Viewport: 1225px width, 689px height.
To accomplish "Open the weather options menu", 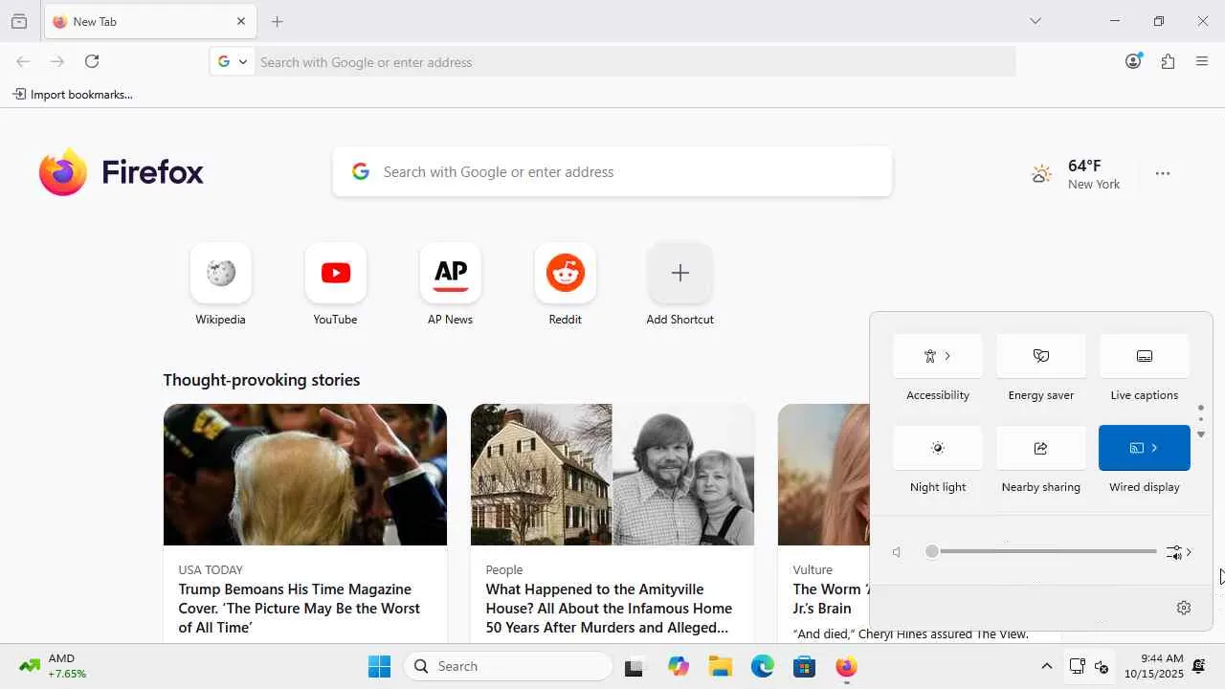I will coord(1163,173).
